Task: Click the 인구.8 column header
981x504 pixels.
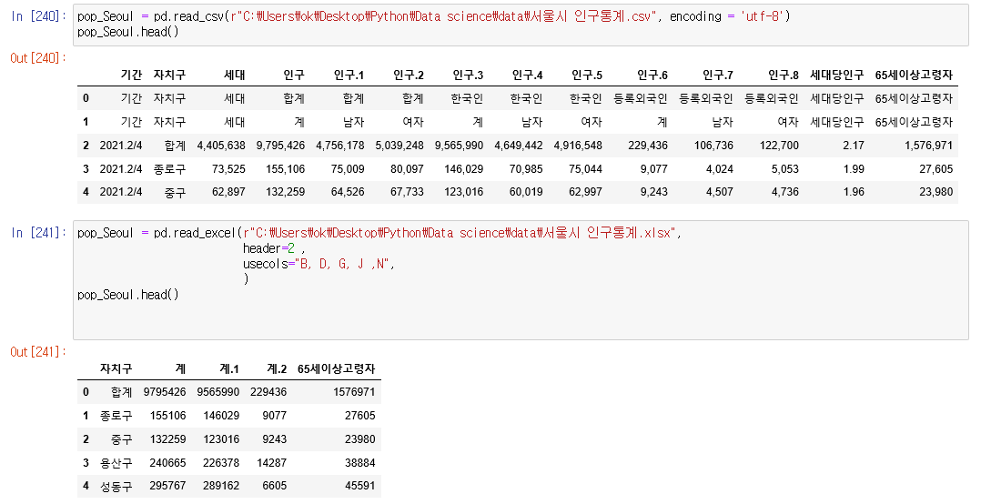Action: coord(784,75)
